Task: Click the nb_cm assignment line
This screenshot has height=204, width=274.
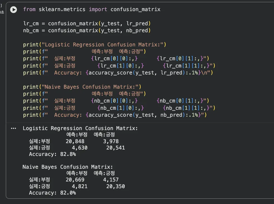Action: (83, 30)
